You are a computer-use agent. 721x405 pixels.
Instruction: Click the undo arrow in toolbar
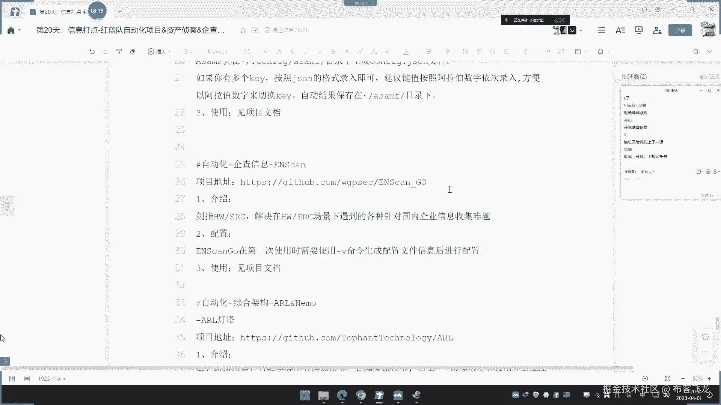tap(92, 51)
